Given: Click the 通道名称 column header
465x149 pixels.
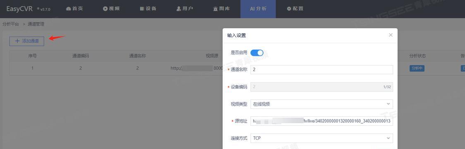Looking at the screenshot, I should tap(137, 56).
